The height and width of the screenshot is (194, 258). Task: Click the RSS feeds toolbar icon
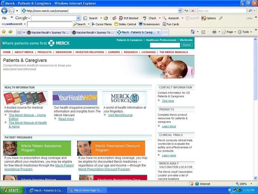[203, 32]
